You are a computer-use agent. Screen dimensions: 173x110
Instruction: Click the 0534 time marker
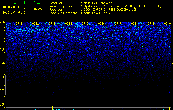(x=68, y=24)
